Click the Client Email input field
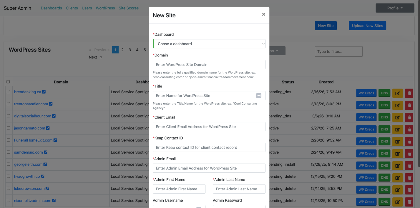Screen dimensions: 420x208 [209, 126]
